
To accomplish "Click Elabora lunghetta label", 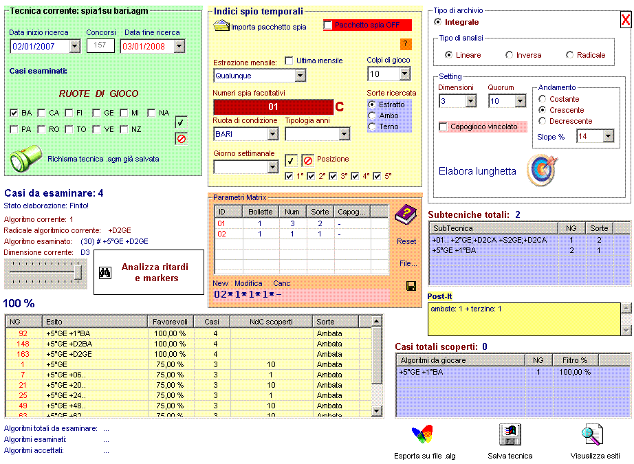I will point(477,171).
